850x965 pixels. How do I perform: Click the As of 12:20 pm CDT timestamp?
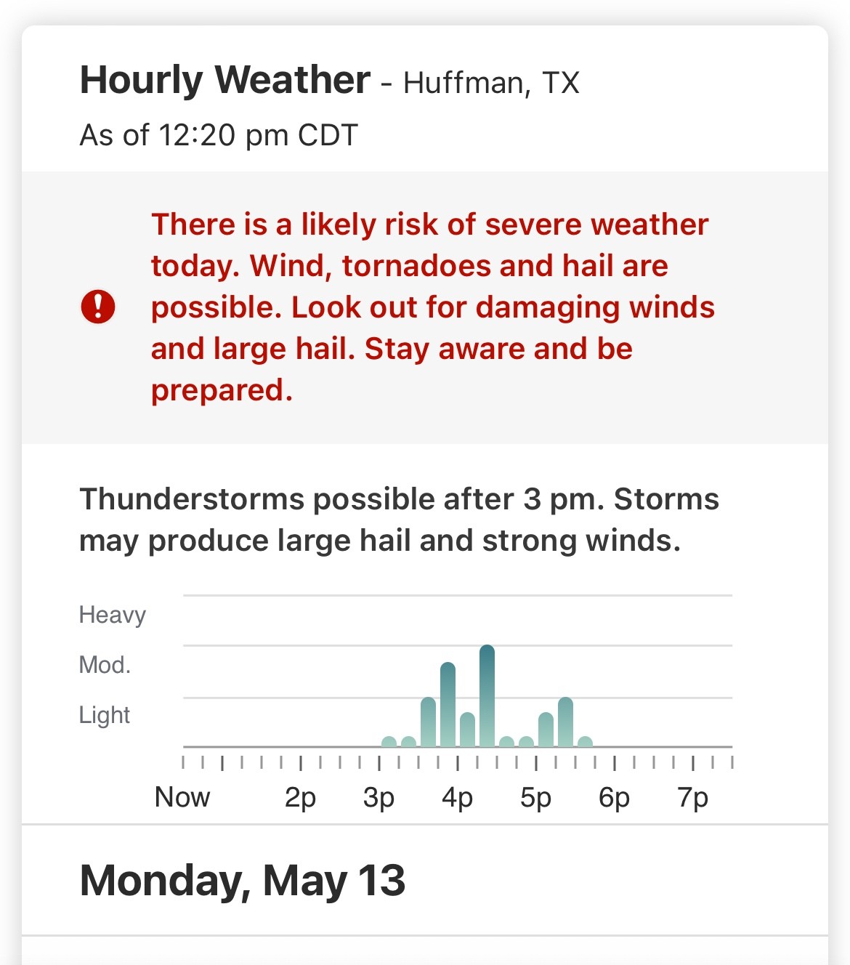click(219, 135)
